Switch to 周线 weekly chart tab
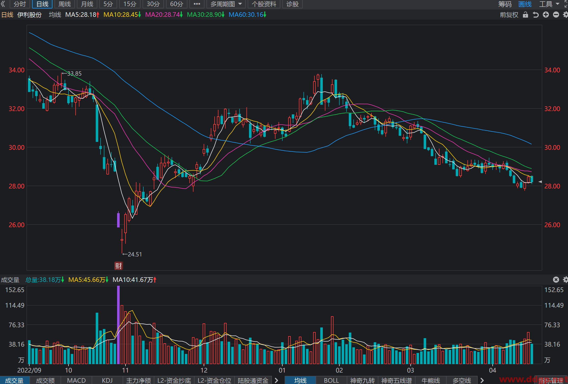Image resolution: width=568 pixels, height=384 pixels. point(65,4)
